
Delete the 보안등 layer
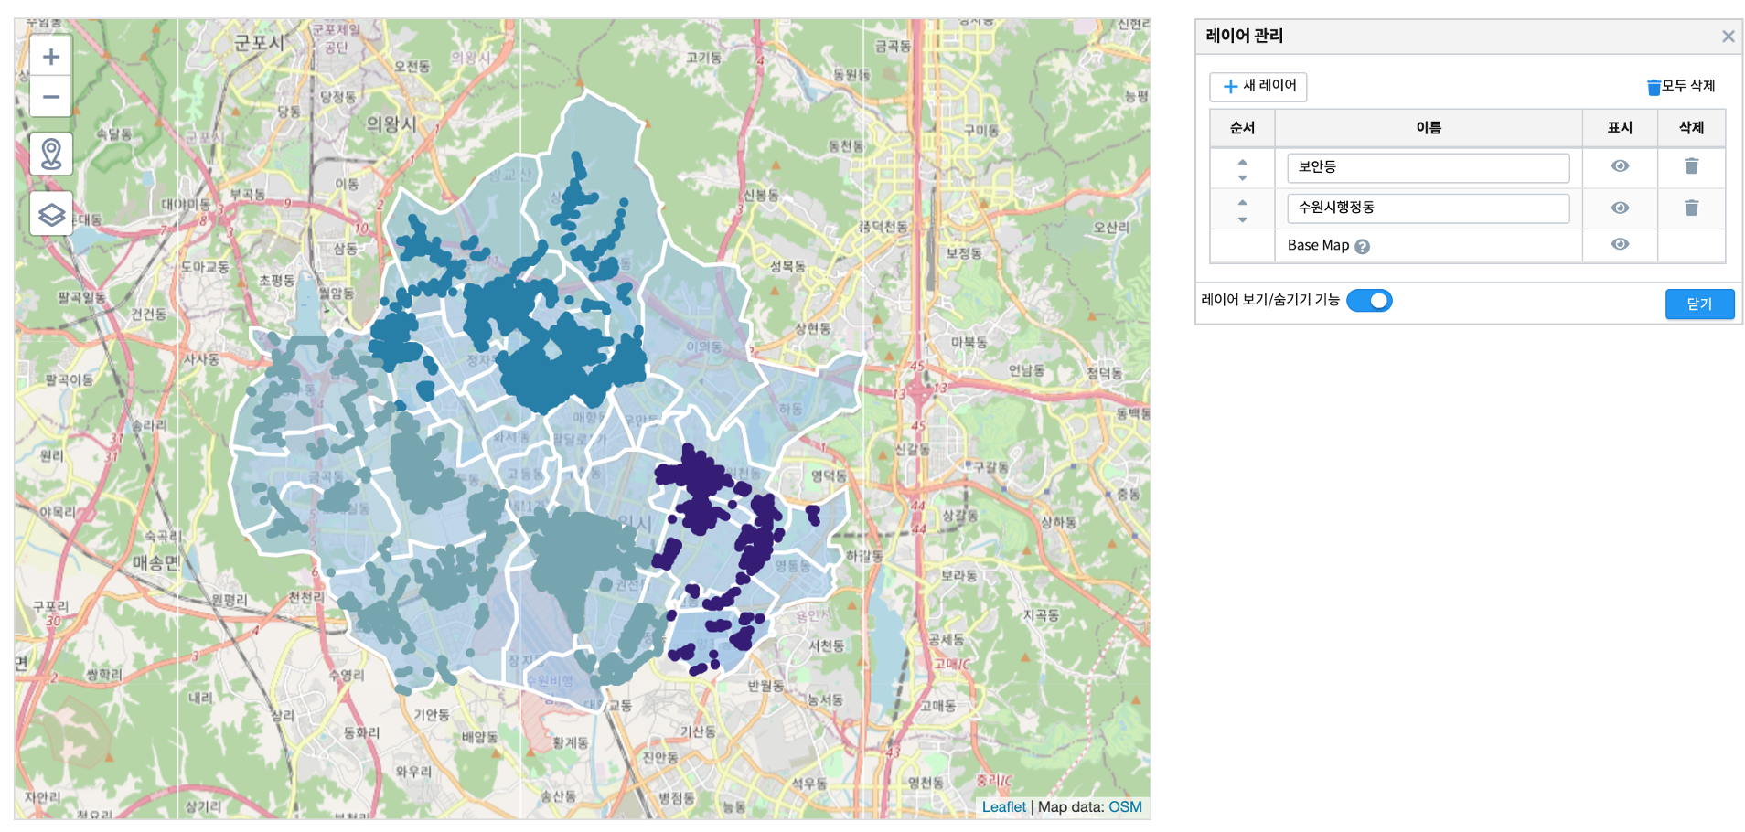click(x=1691, y=166)
